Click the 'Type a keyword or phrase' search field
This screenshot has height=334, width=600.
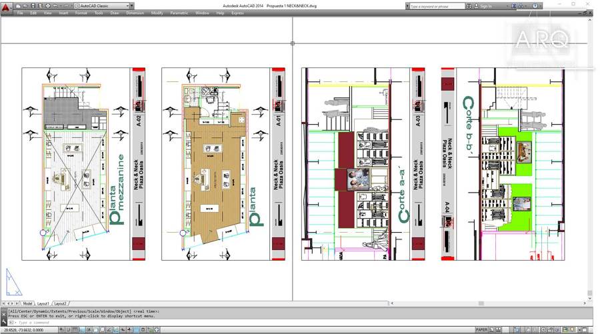(x=437, y=6)
